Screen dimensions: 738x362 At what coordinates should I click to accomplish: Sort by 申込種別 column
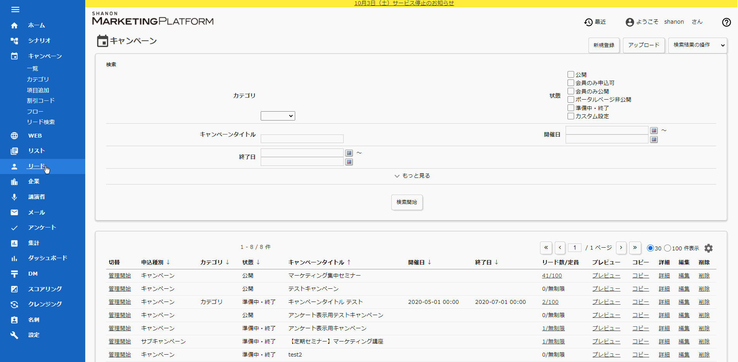point(155,262)
